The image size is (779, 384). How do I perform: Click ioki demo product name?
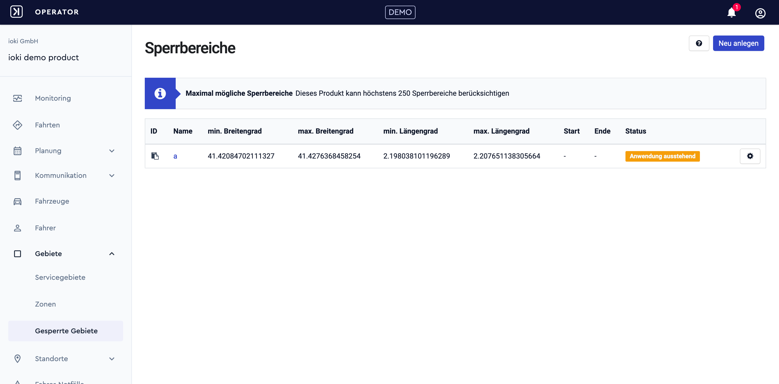(44, 57)
